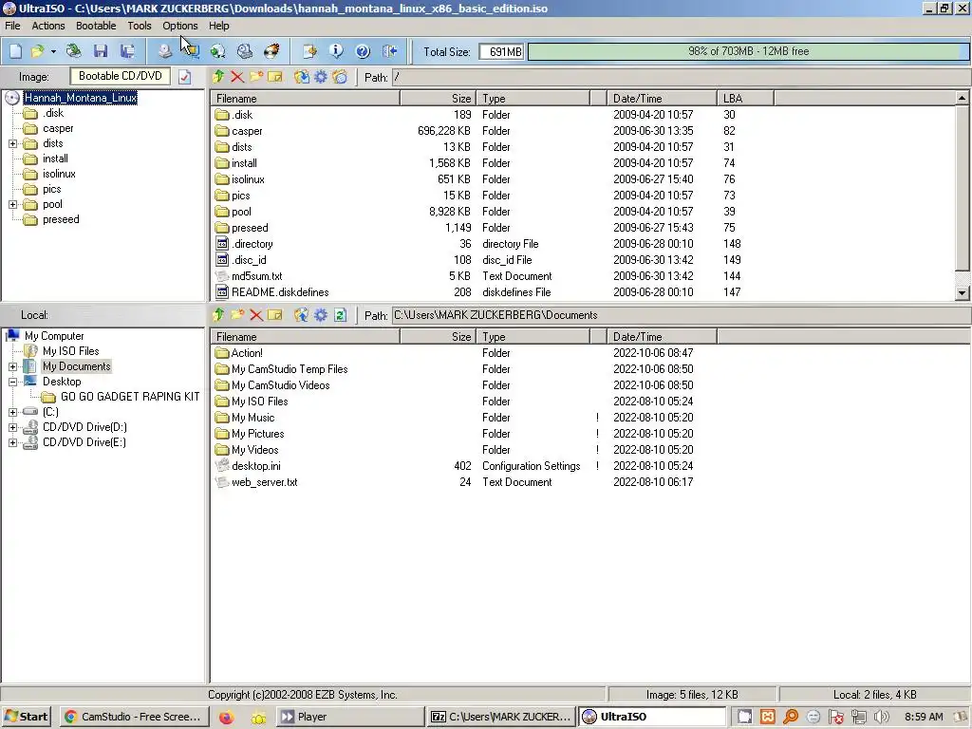
Task: Sort local files by Type column header
Action: tap(533, 337)
